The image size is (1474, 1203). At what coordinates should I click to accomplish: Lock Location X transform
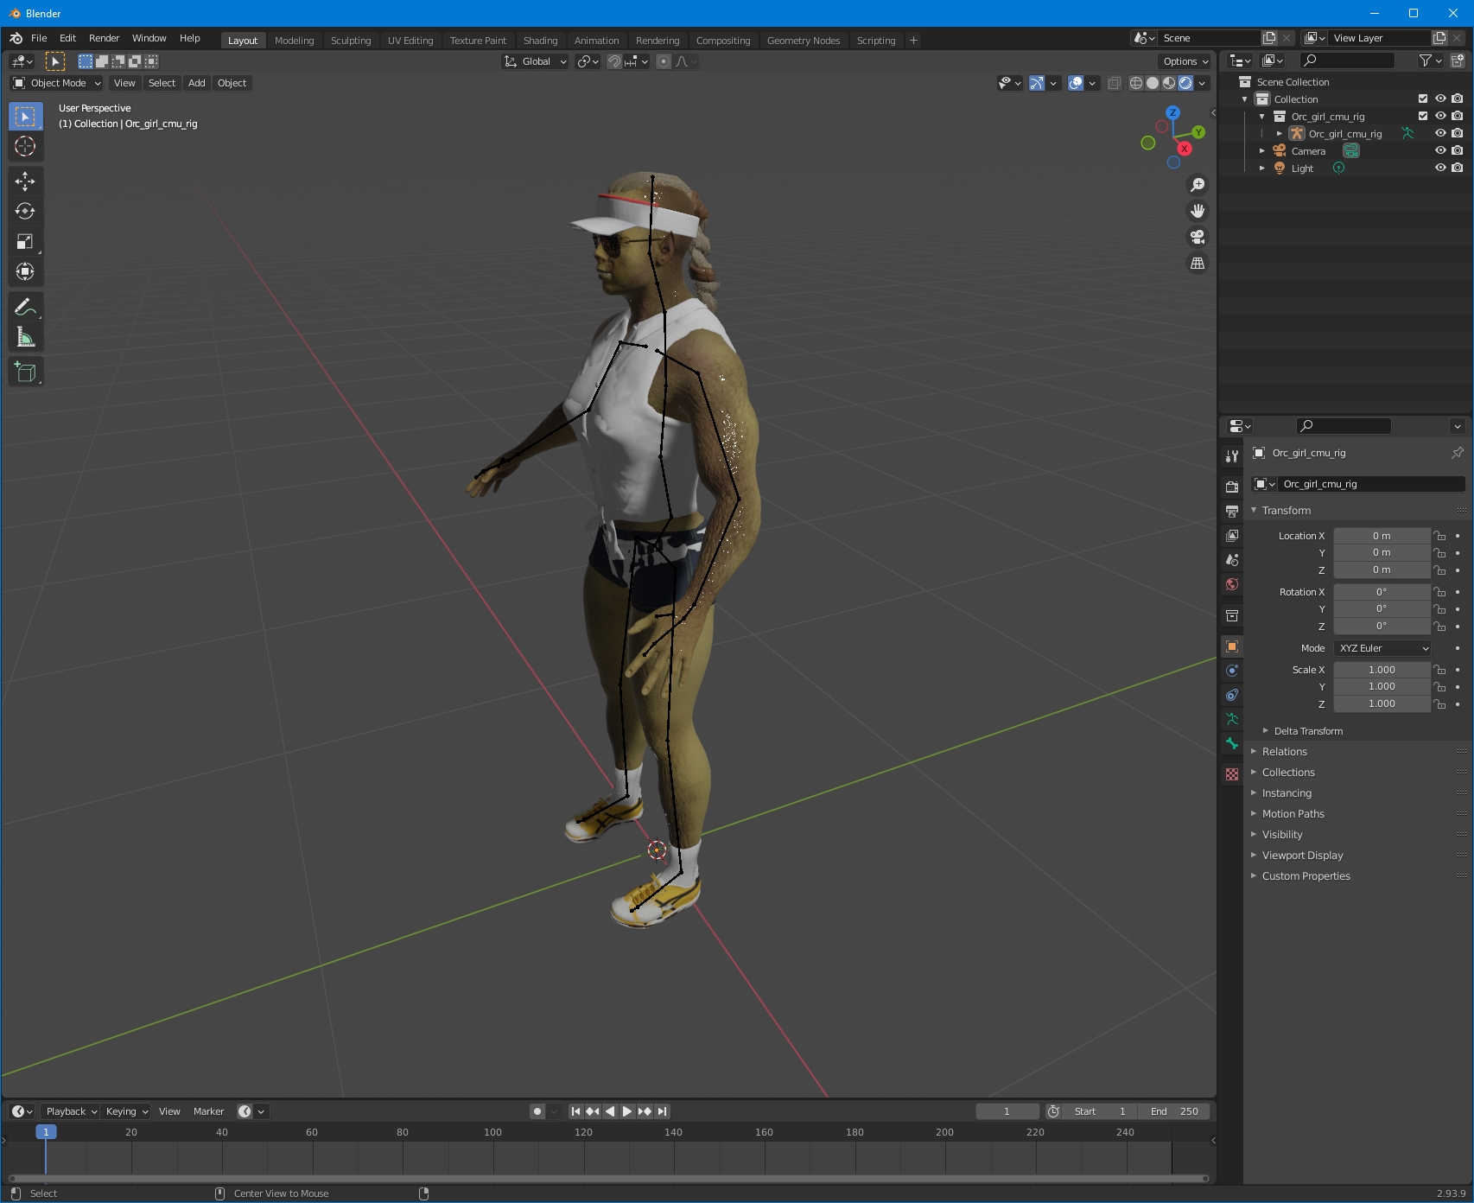[1439, 536]
